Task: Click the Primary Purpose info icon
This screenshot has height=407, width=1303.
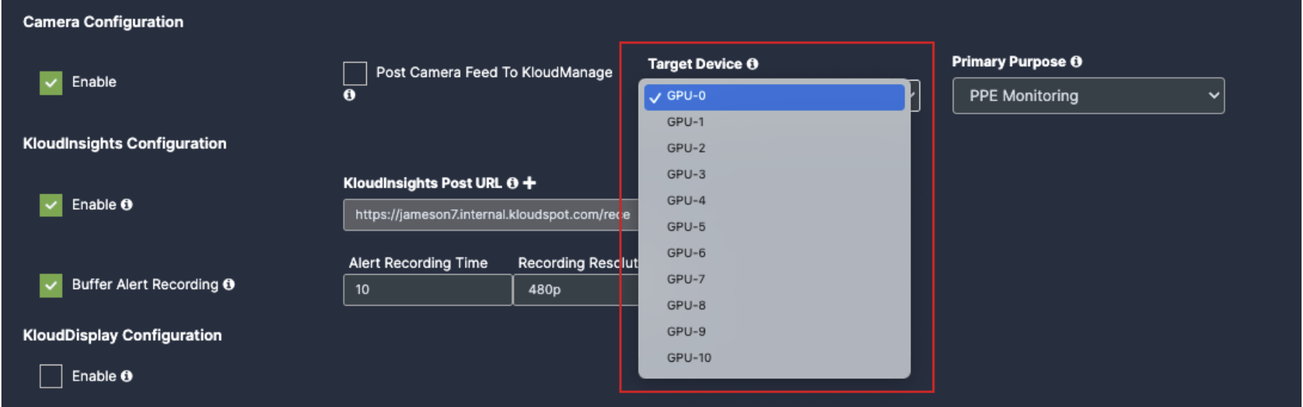Action: (1076, 62)
